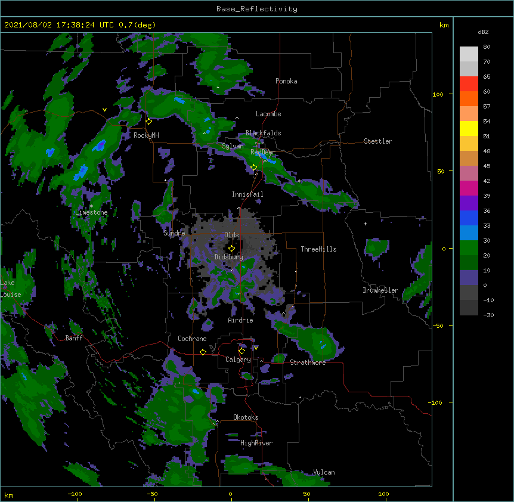The width and height of the screenshot is (514, 502).
Task: Click the RockyMH city label
Action: point(146,135)
